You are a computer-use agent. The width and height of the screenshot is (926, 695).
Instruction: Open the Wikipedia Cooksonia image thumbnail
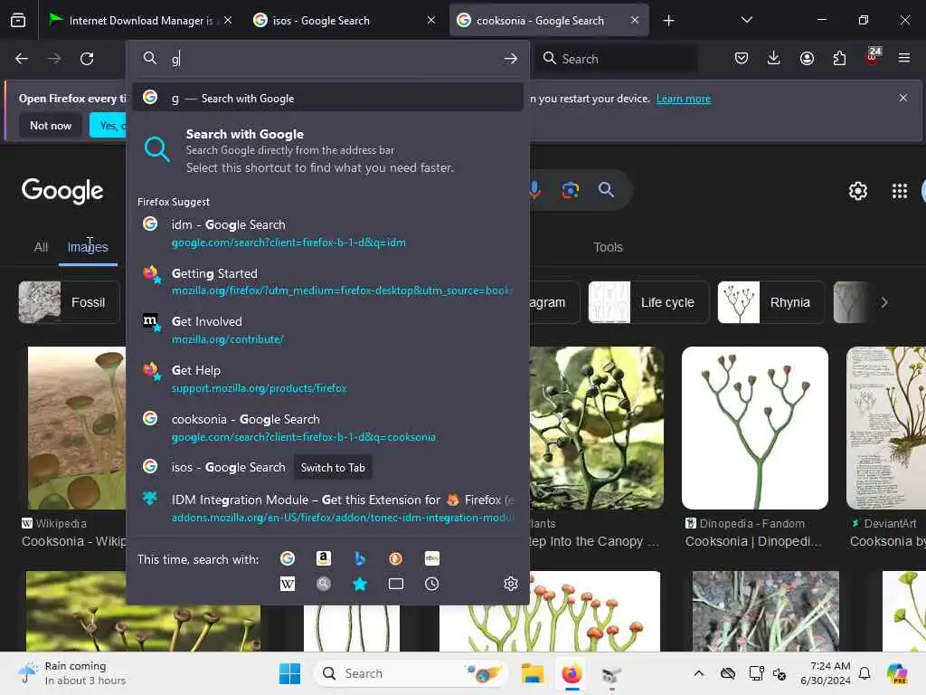coord(77,428)
